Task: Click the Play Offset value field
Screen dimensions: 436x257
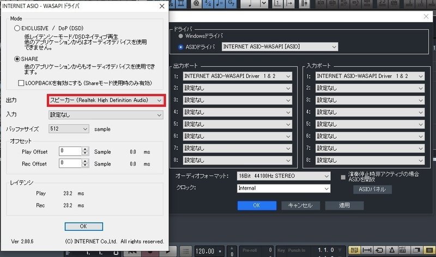Action: tap(70, 151)
